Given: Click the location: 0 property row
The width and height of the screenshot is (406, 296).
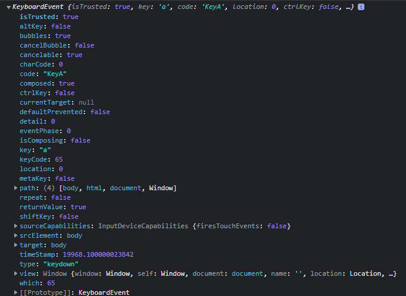Looking at the screenshot, I should pos(41,169).
